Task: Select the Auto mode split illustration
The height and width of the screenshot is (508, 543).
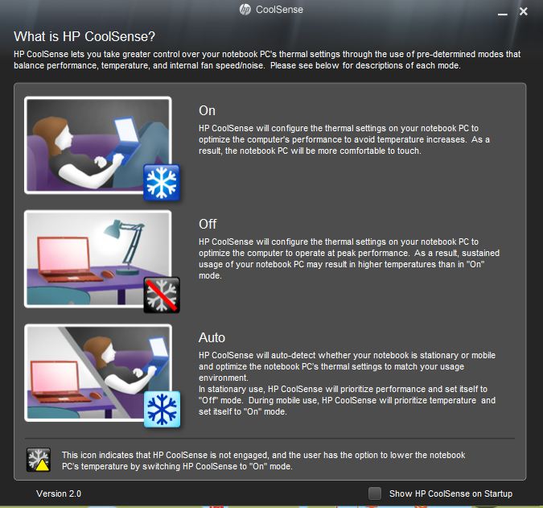Action: (x=98, y=373)
